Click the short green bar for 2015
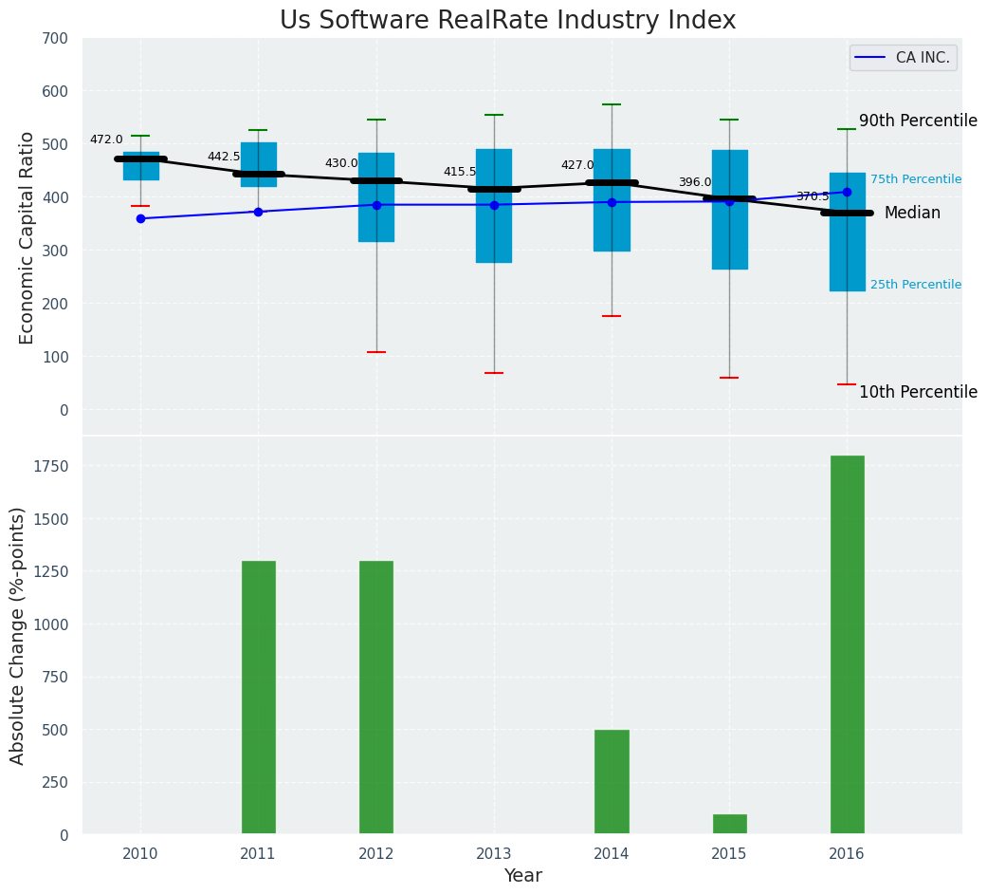The image size is (987, 894). click(x=729, y=824)
